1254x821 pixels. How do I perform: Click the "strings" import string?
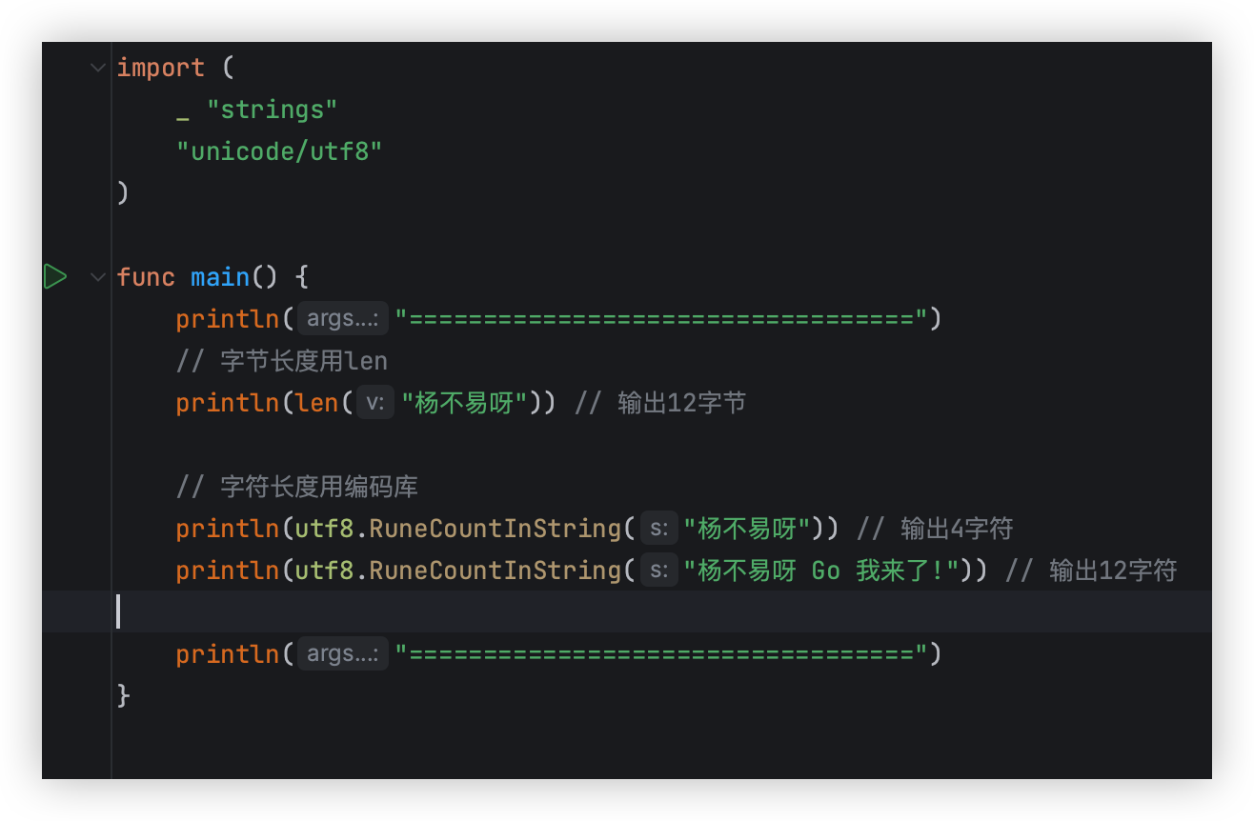(x=273, y=110)
